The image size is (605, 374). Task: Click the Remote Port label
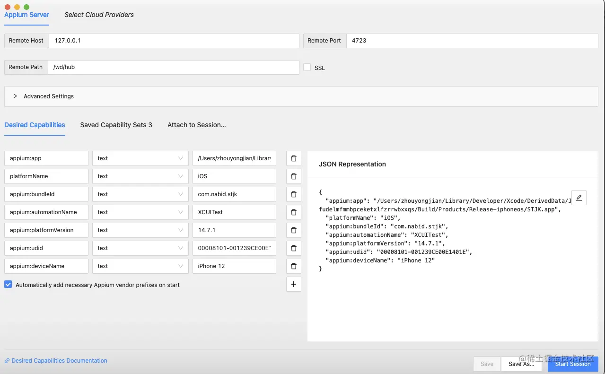(324, 41)
